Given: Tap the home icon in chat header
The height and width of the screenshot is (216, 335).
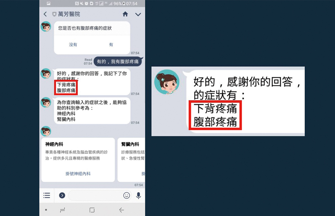Looking at the screenshot, I should tap(125, 14).
